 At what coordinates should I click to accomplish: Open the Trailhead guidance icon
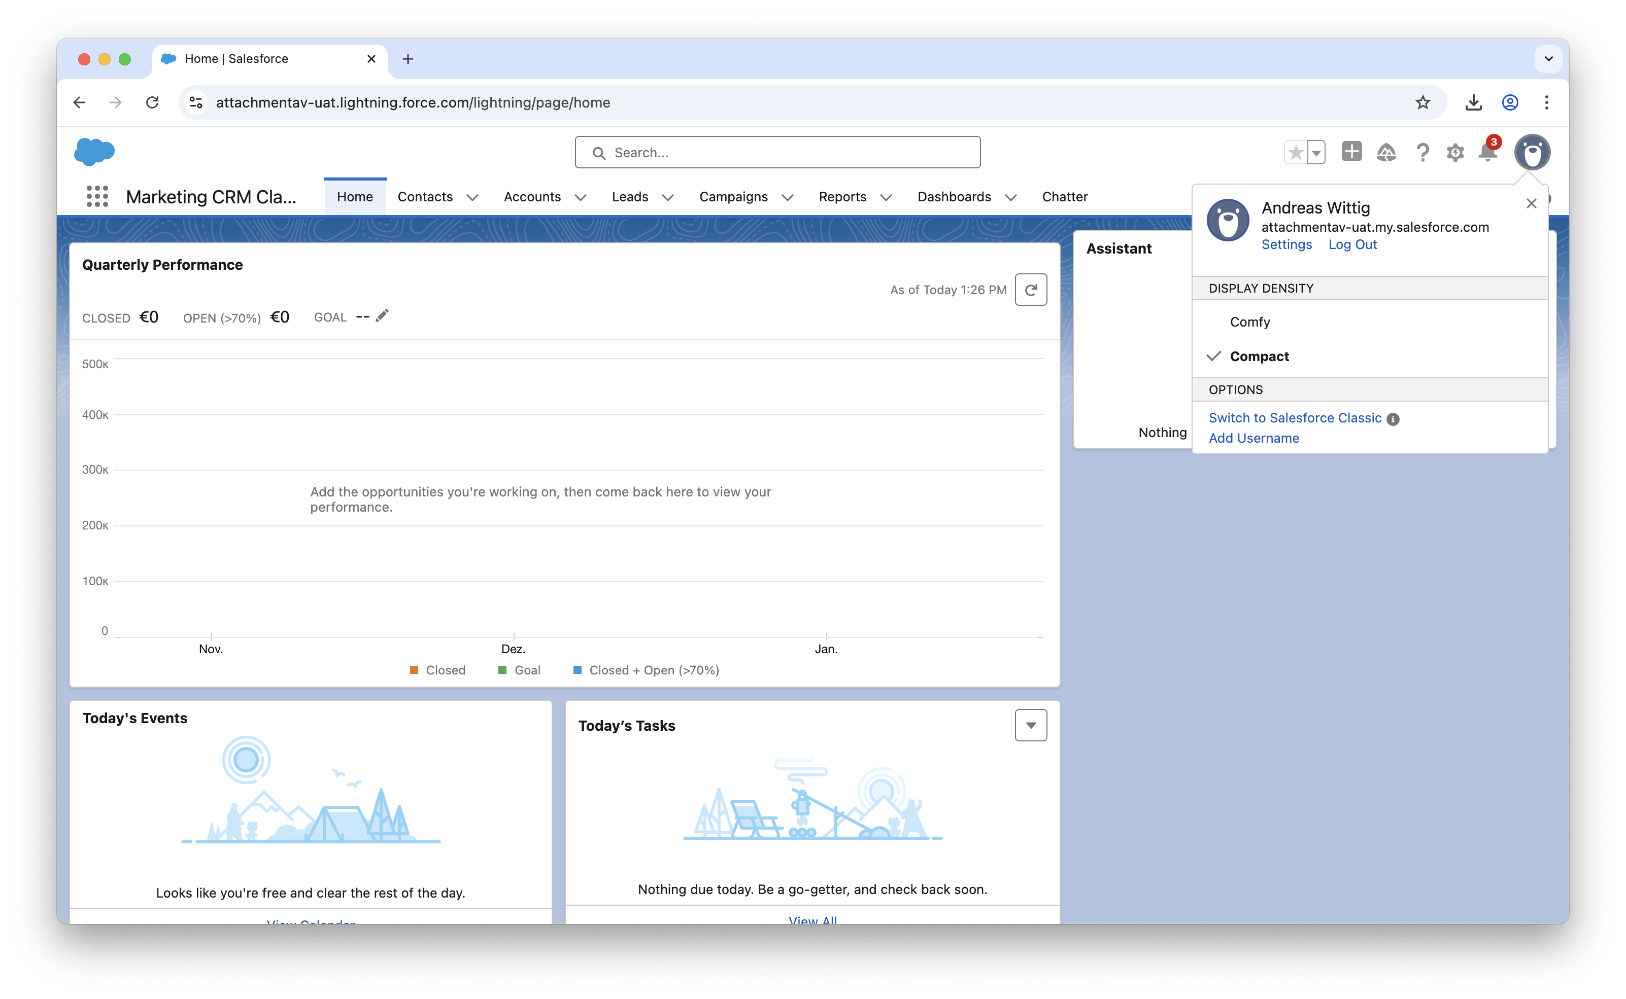1386,153
